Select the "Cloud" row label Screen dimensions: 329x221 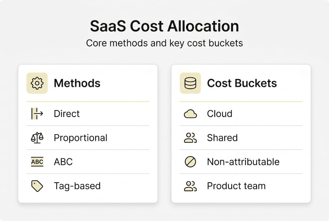coord(220,114)
